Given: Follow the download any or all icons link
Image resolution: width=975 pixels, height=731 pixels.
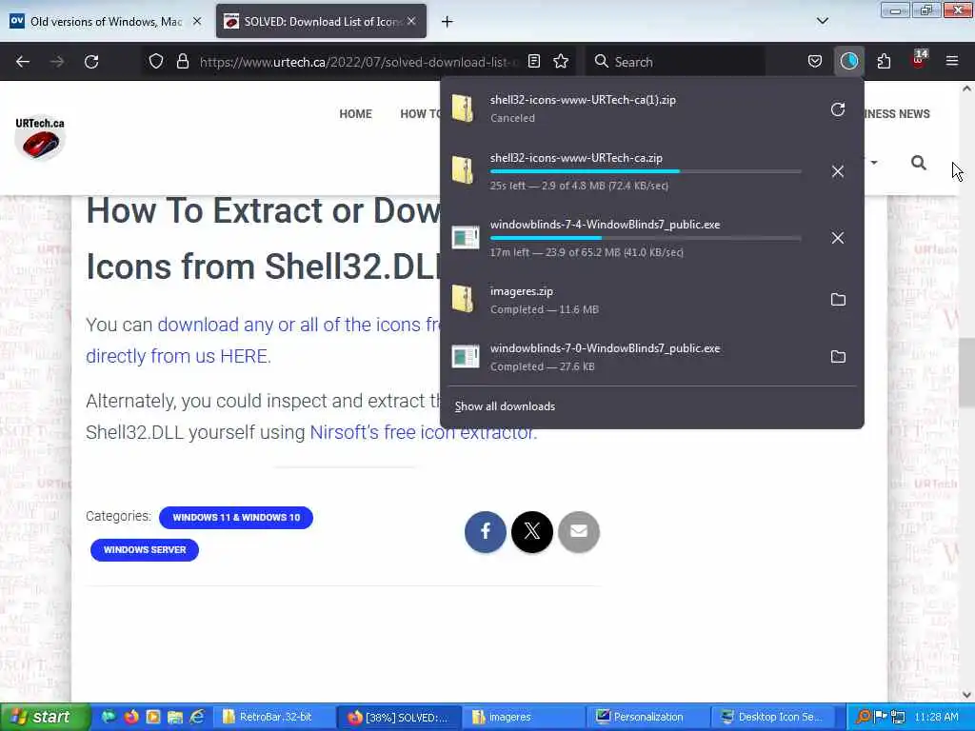Looking at the screenshot, I should pyautogui.click(x=299, y=325).
